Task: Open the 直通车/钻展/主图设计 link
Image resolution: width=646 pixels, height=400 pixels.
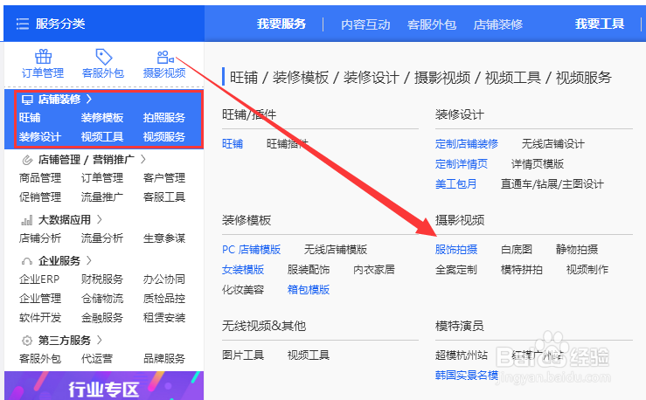Action: point(552,184)
